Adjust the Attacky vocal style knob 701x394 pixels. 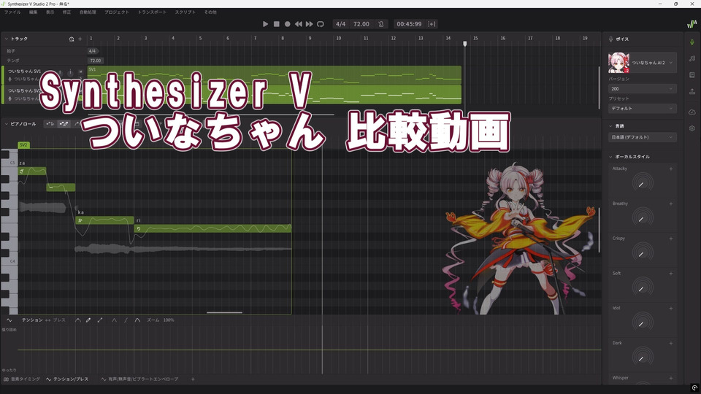point(643,183)
